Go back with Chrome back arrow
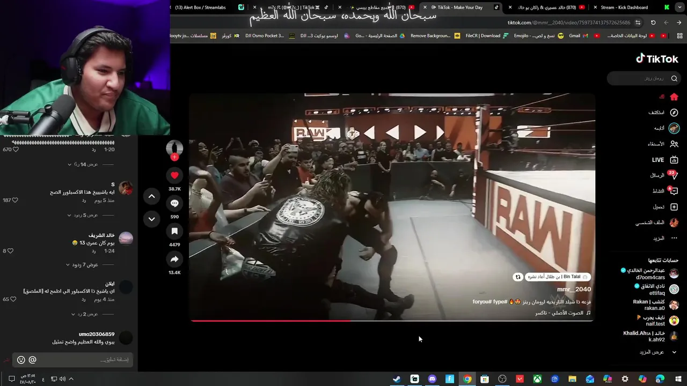Image resolution: width=687 pixels, height=386 pixels. pyautogui.click(x=679, y=23)
